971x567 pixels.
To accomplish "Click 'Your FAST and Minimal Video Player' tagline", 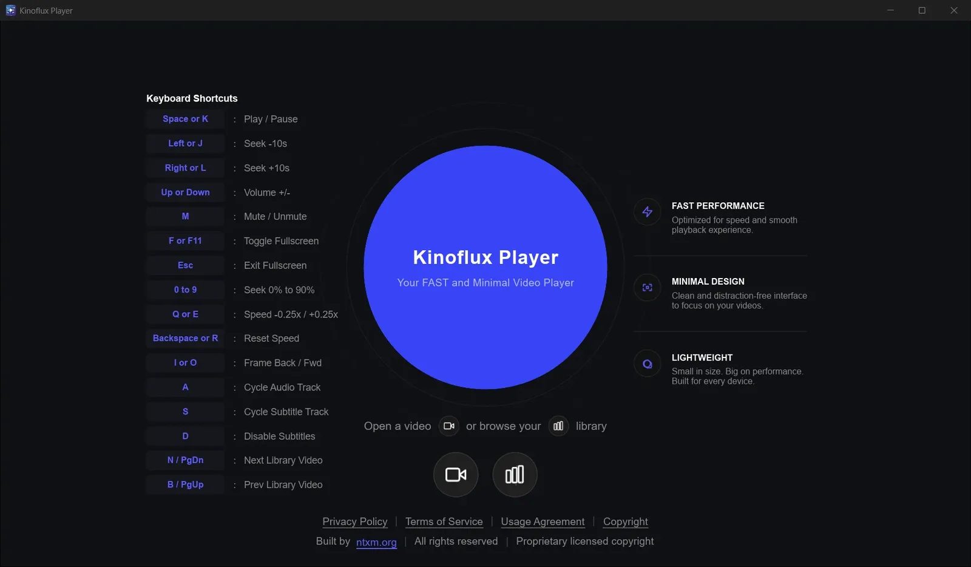I will pos(486,283).
